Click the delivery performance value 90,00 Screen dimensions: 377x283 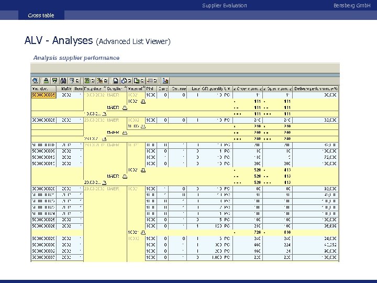[315, 251]
